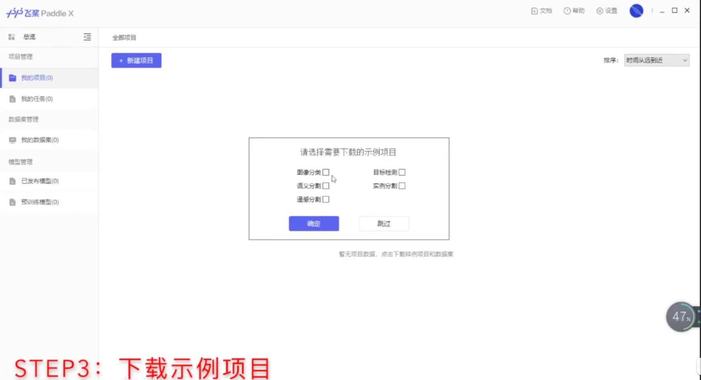Expand the 排序 sorting options list
This screenshot has height=380, width=701.
(x=656, y=60)
